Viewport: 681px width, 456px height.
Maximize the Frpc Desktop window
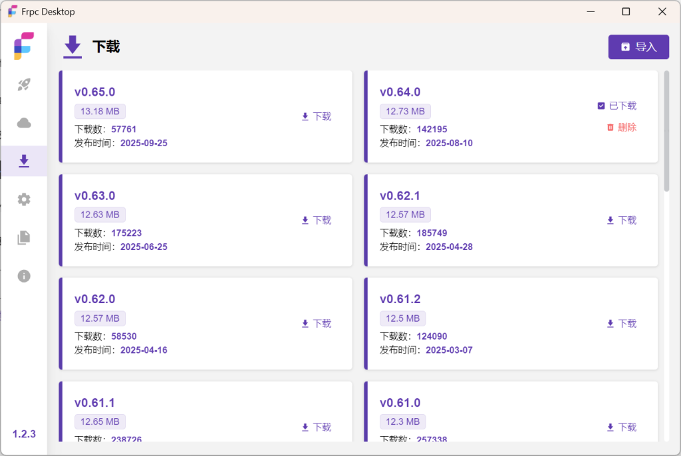(x=626, y=11)
